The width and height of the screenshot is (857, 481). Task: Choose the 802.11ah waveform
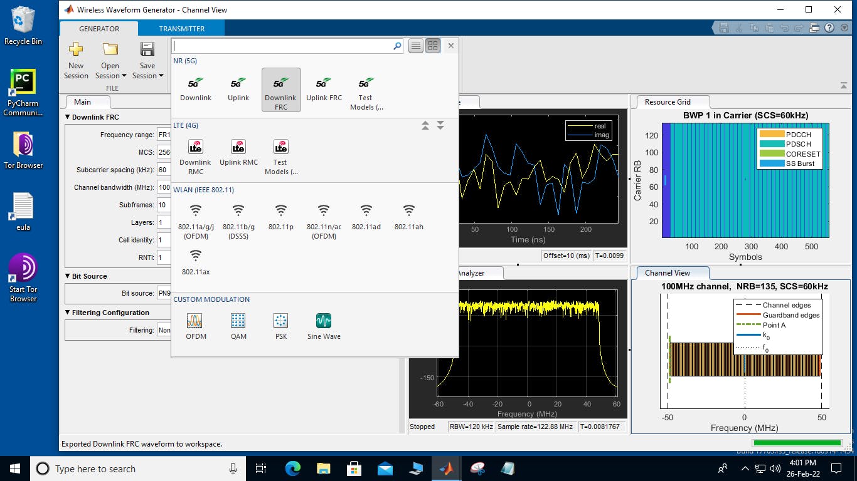pos(409,217)
